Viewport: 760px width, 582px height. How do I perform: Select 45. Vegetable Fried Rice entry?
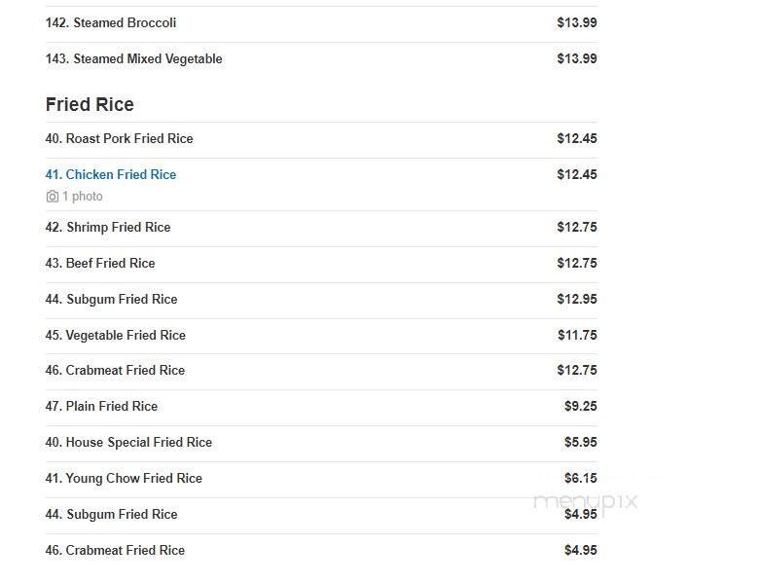[x=321, y=337]
